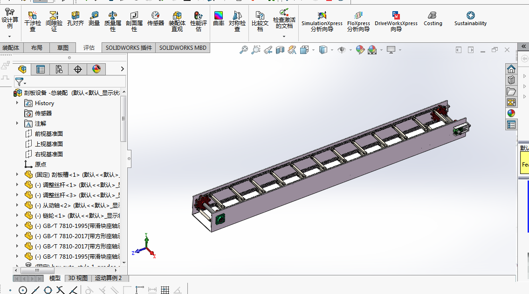Viewport: 529px width, 294px height.
Task: Launch FloXpress analysis wizard
Action: point(358,21)
